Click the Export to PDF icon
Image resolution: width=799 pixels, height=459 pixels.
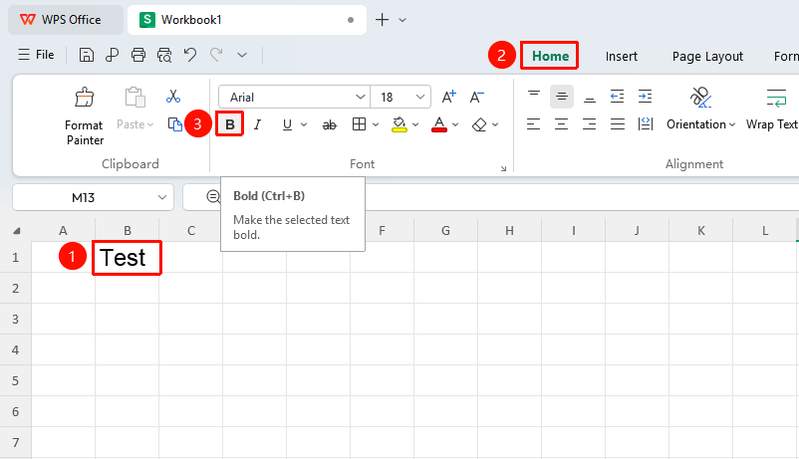113,55
